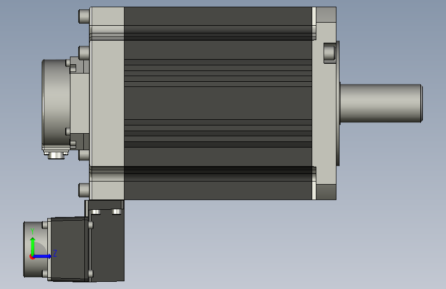Select the light gray rear end cap block
This screenshot has height=289, width=446.
pos(107,103)
